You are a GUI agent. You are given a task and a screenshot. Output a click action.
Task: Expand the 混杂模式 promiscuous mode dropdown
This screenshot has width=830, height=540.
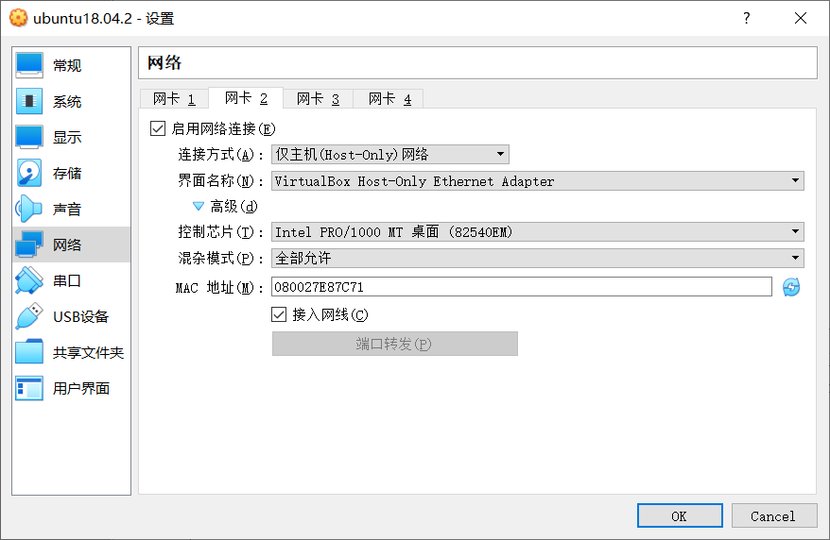(538, 258)
